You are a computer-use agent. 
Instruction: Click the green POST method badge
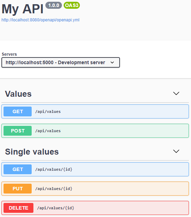point(18,131)
